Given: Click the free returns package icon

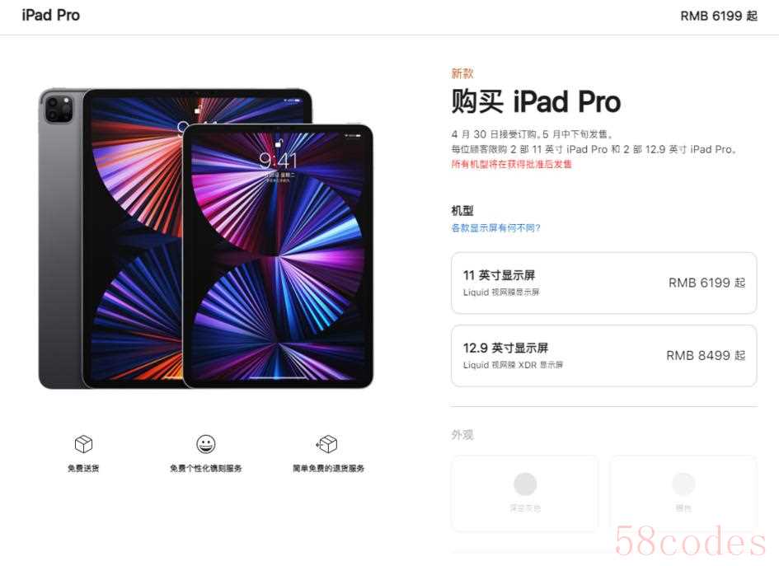Looking at the screenshot, I should 327,444.
